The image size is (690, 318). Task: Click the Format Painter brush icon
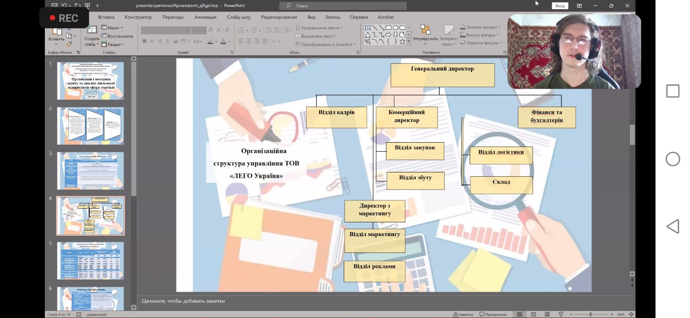[69, 44]
